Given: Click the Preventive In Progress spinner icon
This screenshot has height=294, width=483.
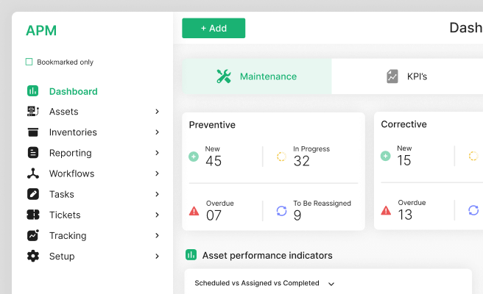Looking at the screenshot, I should point(281,157).
